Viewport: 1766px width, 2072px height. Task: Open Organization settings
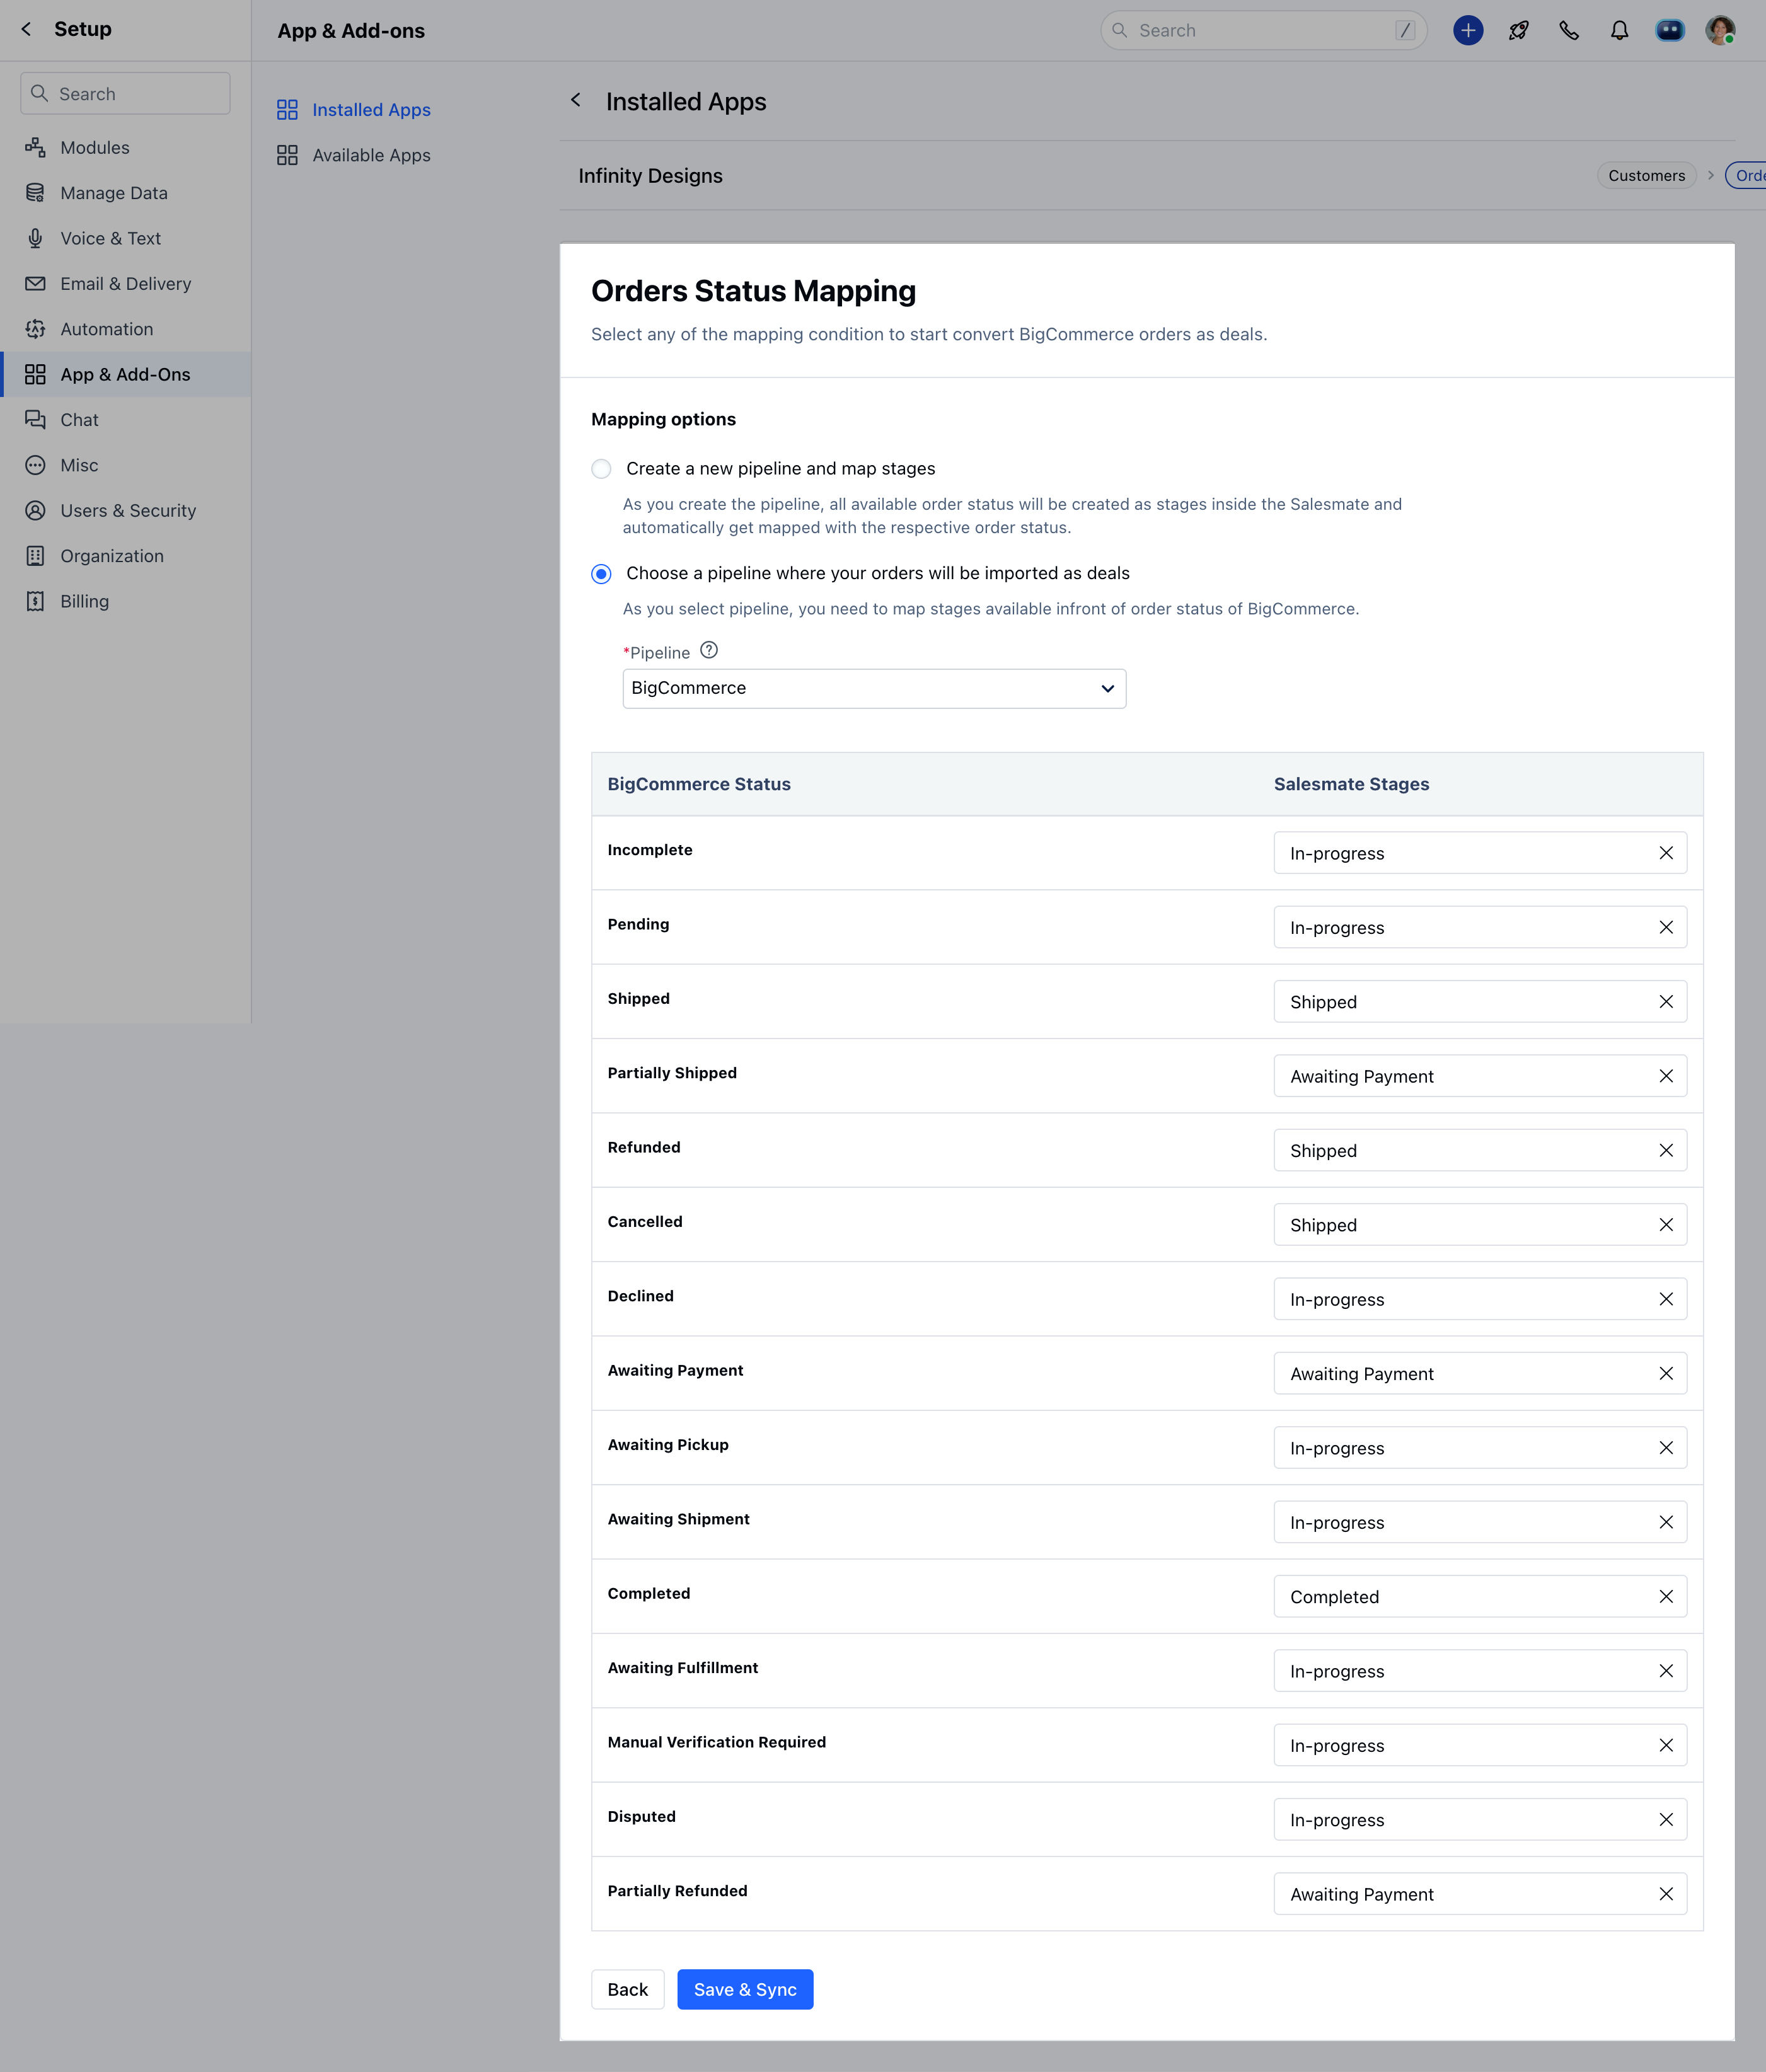(125, 556)
